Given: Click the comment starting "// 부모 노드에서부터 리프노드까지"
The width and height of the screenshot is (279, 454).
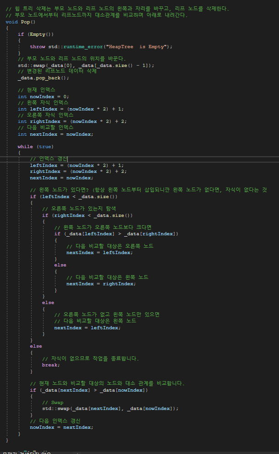Looking at the screenshot, I should 97,15.
